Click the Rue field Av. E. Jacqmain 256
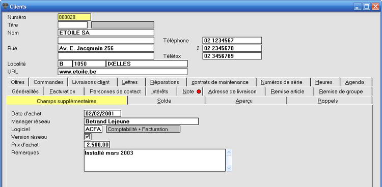This screenshot has width=382, height=187. coord(106,48)
